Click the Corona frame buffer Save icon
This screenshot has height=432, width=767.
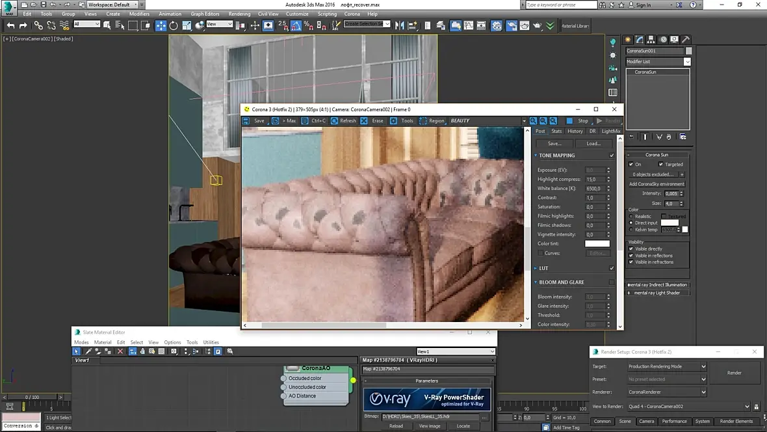246,120
